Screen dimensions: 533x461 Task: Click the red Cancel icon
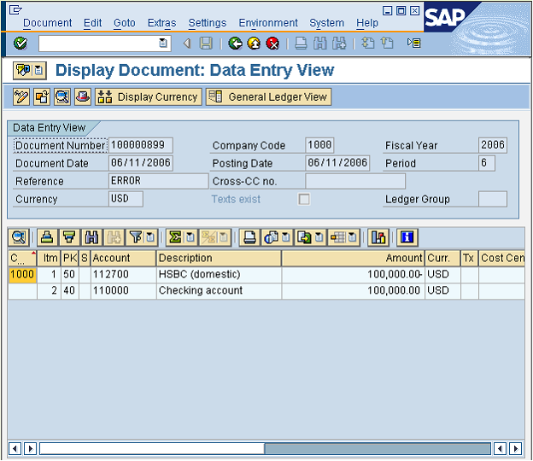pos(272,43)
